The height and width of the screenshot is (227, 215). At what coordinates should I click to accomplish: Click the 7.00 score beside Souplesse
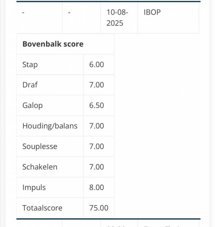tap(97, 146)
